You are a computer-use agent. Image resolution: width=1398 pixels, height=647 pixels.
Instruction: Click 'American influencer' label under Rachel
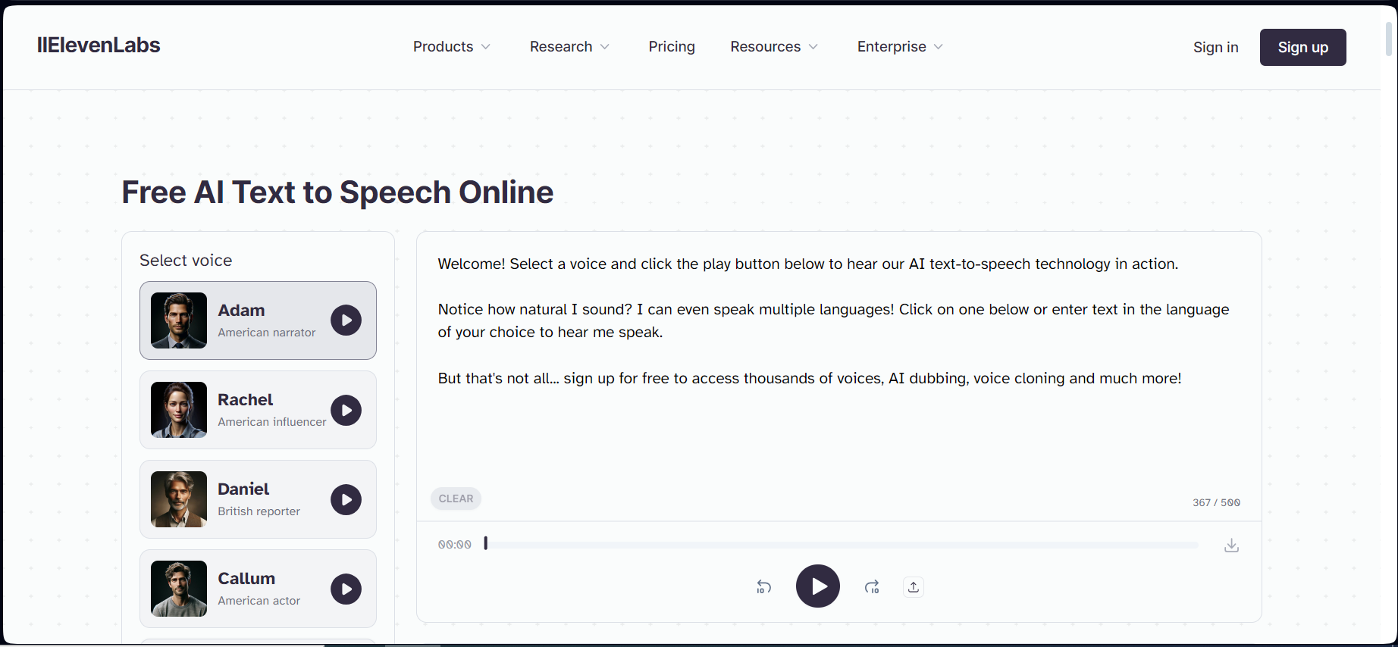(272, 422)
